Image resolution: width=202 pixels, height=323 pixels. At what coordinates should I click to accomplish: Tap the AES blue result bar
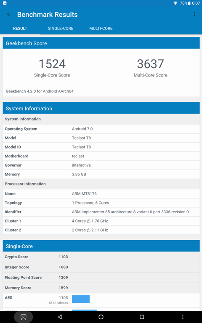[81, 299]
